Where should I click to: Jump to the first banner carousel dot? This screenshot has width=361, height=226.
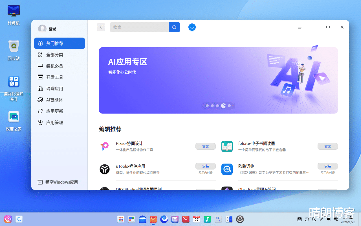coord(207,106)
